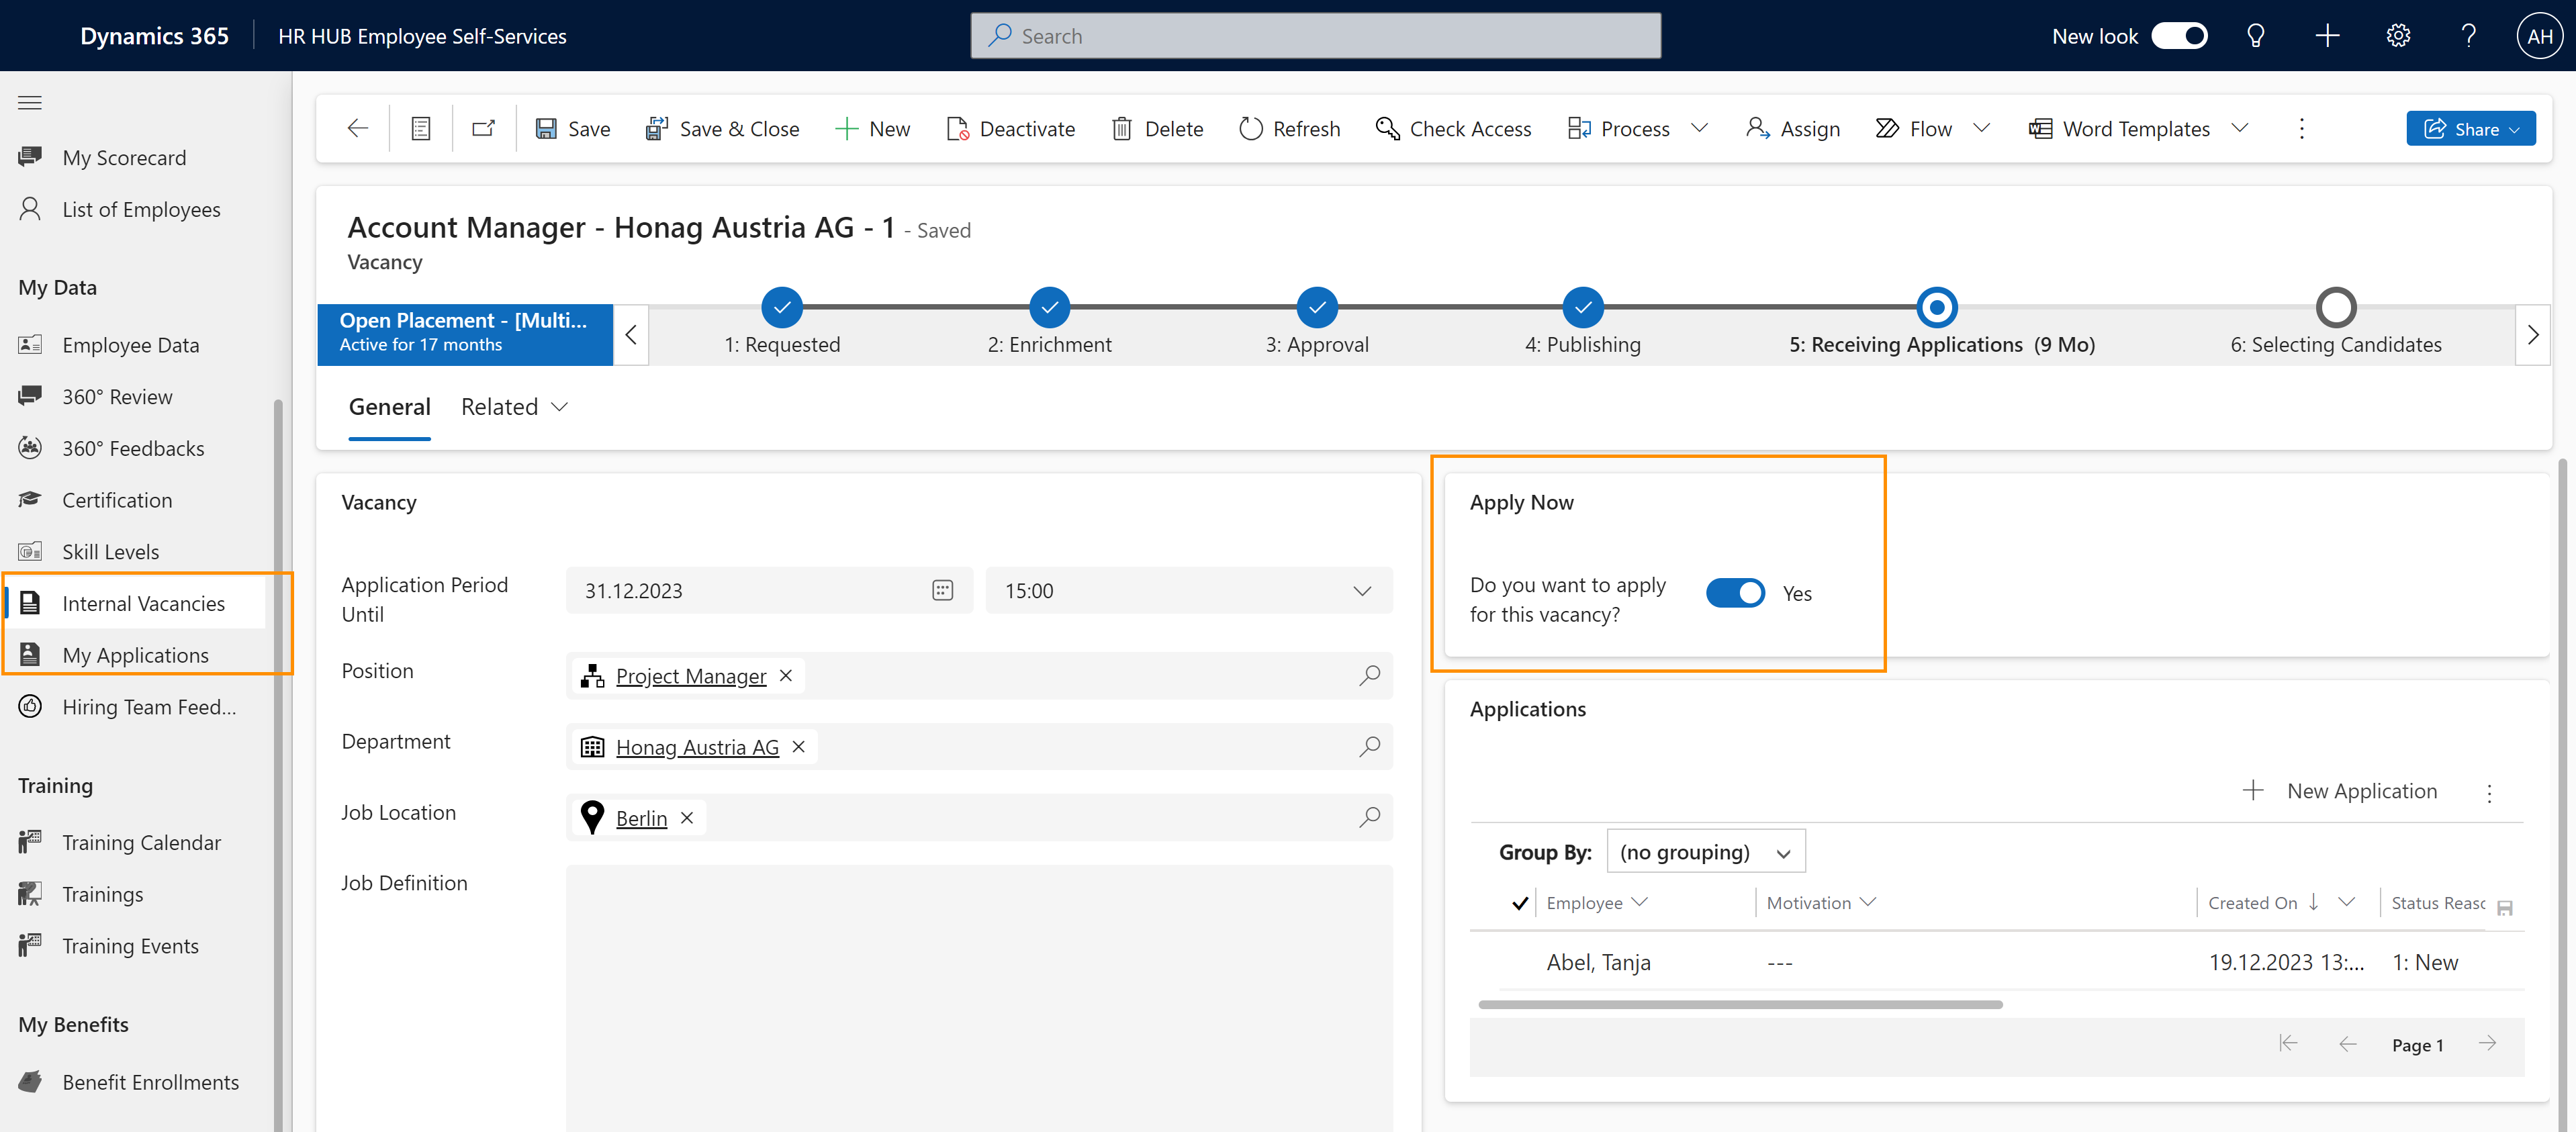The width and height of the screenshot is (2576, 1132).
Task: Toggle apply for this vacancy switch
Action: pos(1735,593)
